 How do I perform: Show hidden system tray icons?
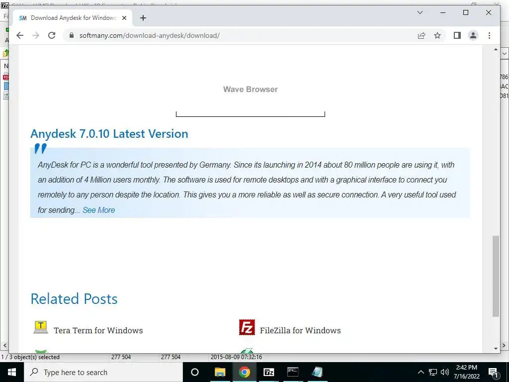point(421,372)
